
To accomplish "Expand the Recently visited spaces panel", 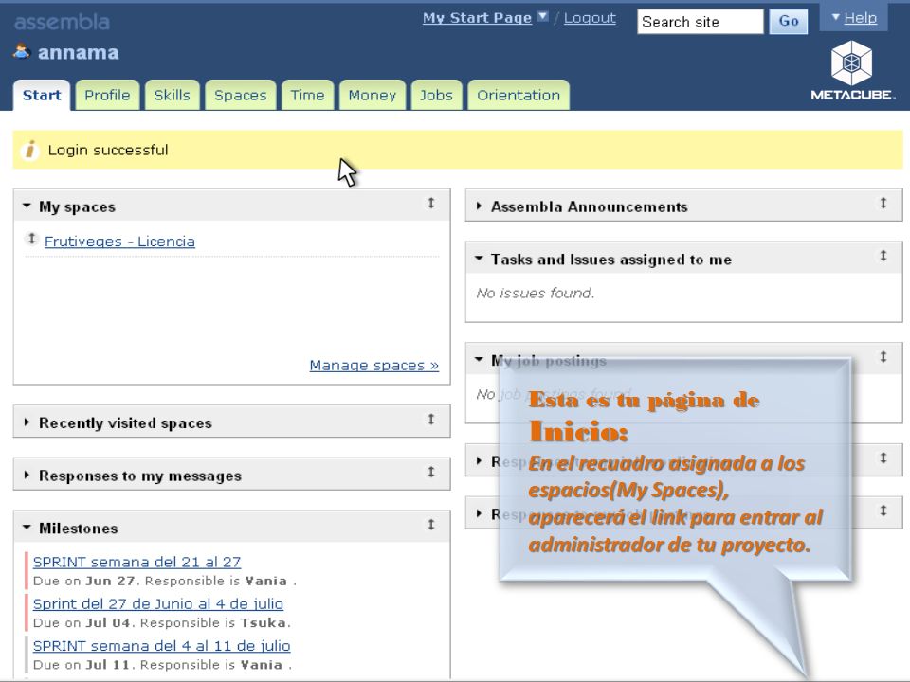I will click(27, 422).
